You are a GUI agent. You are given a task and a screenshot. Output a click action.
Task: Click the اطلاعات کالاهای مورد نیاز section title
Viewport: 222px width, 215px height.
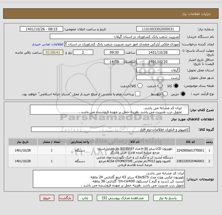click(192, 119)
